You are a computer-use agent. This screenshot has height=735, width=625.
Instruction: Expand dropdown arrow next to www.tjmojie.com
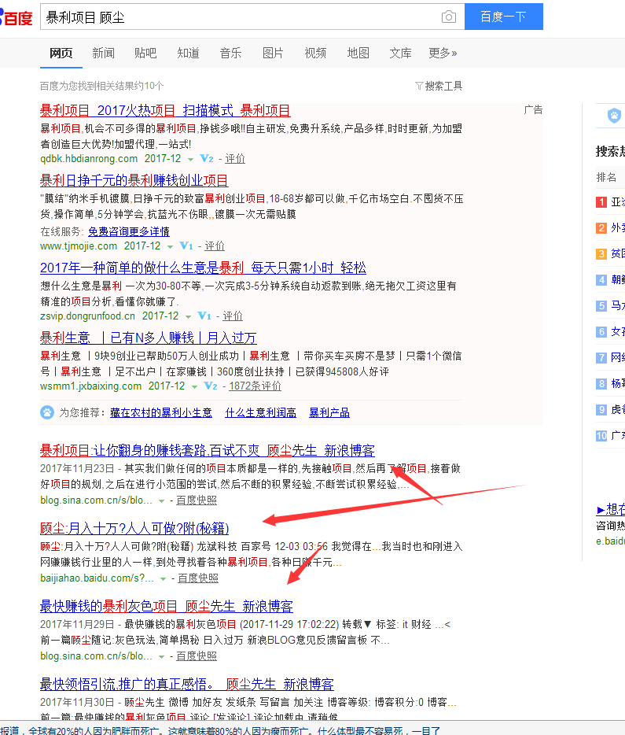pyautogui.click(x=170, y=246)
